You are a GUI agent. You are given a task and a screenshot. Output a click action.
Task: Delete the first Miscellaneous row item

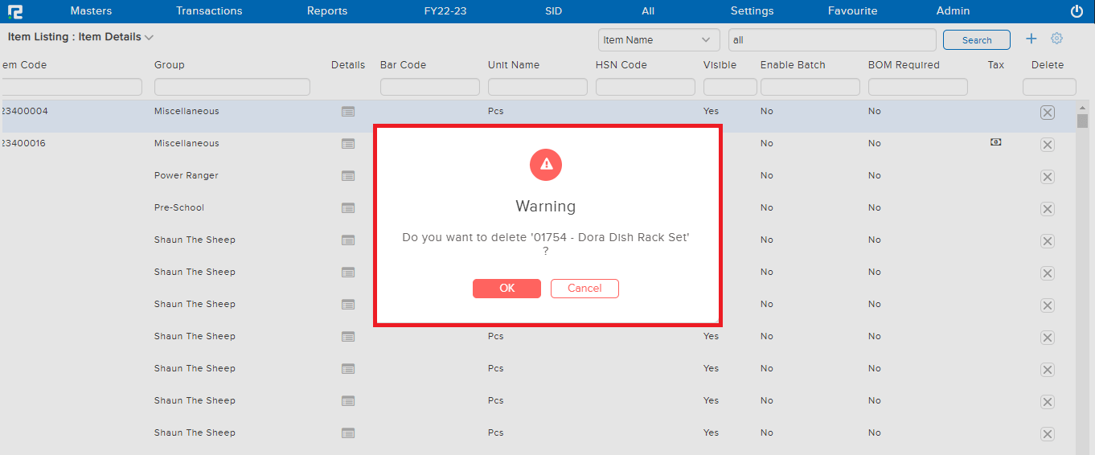point(1047,113)
